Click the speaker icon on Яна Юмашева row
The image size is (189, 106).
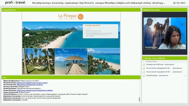(185, 75)
